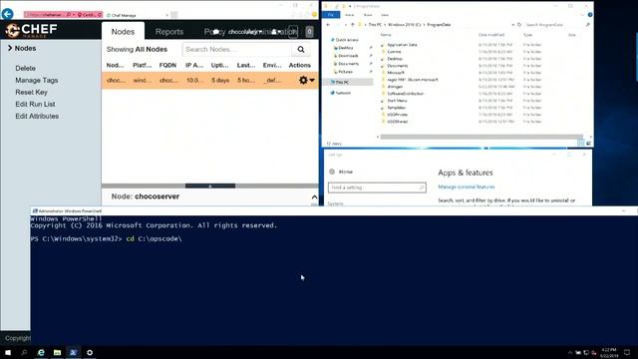The width and height of the screenshot is (638, 359).
Task: Click the PowerShell window title bar icon
Action: [35, 211]
